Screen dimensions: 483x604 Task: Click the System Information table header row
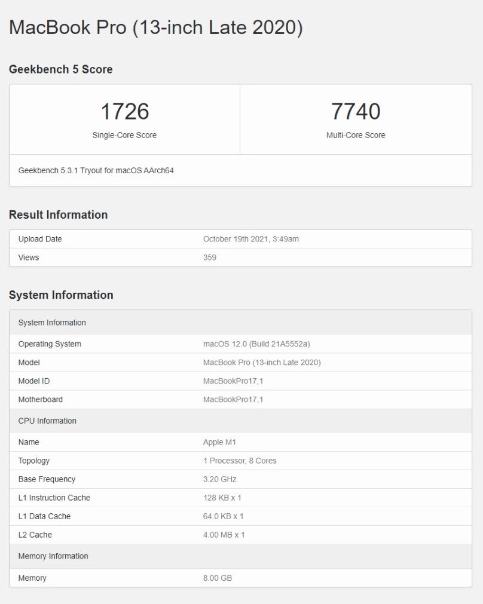coord(240,323)
